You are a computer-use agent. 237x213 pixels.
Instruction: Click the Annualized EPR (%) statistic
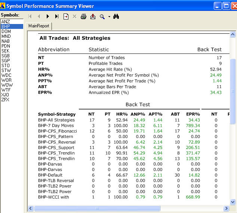109,93
